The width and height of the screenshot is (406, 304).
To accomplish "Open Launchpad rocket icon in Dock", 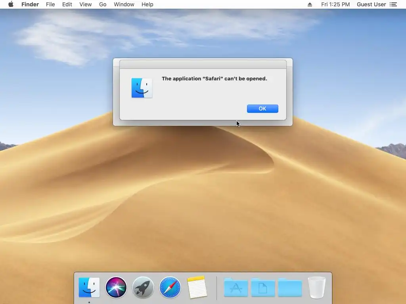I will click(x=143, y=287).
